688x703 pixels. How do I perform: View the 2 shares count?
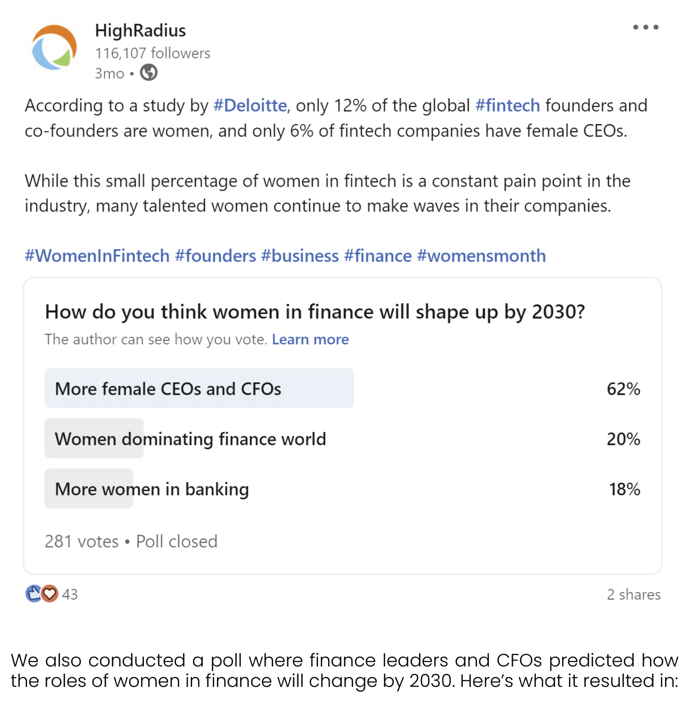pyautogui.click(x=633, y=594)
